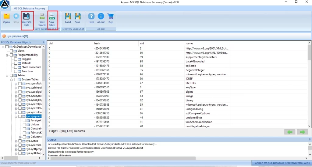Click the Save SQL Data icon

27,16
